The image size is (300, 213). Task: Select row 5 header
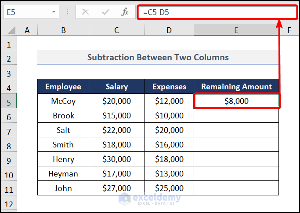9,101
